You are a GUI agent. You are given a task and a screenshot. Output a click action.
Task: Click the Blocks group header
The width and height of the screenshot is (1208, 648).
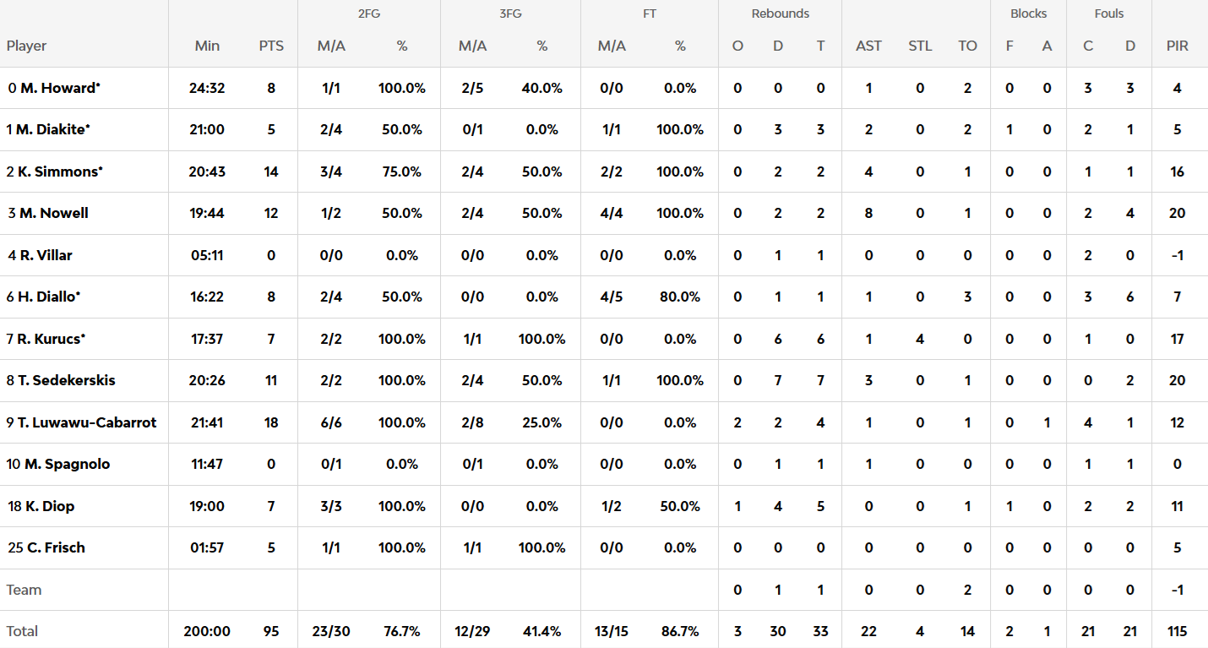tap(1028, 14)
